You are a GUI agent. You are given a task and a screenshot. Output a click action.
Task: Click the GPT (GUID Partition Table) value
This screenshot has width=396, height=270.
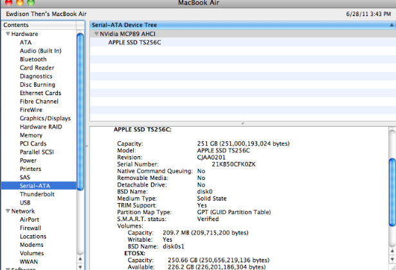(x=234, y=212)
